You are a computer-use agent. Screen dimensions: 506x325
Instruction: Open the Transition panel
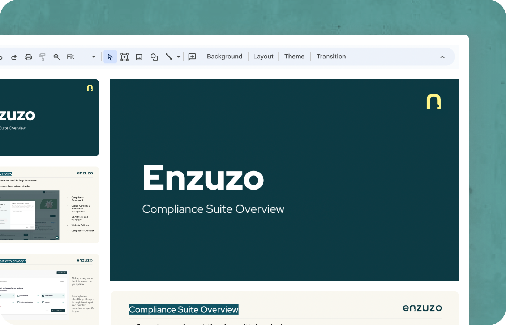point(331,57)
